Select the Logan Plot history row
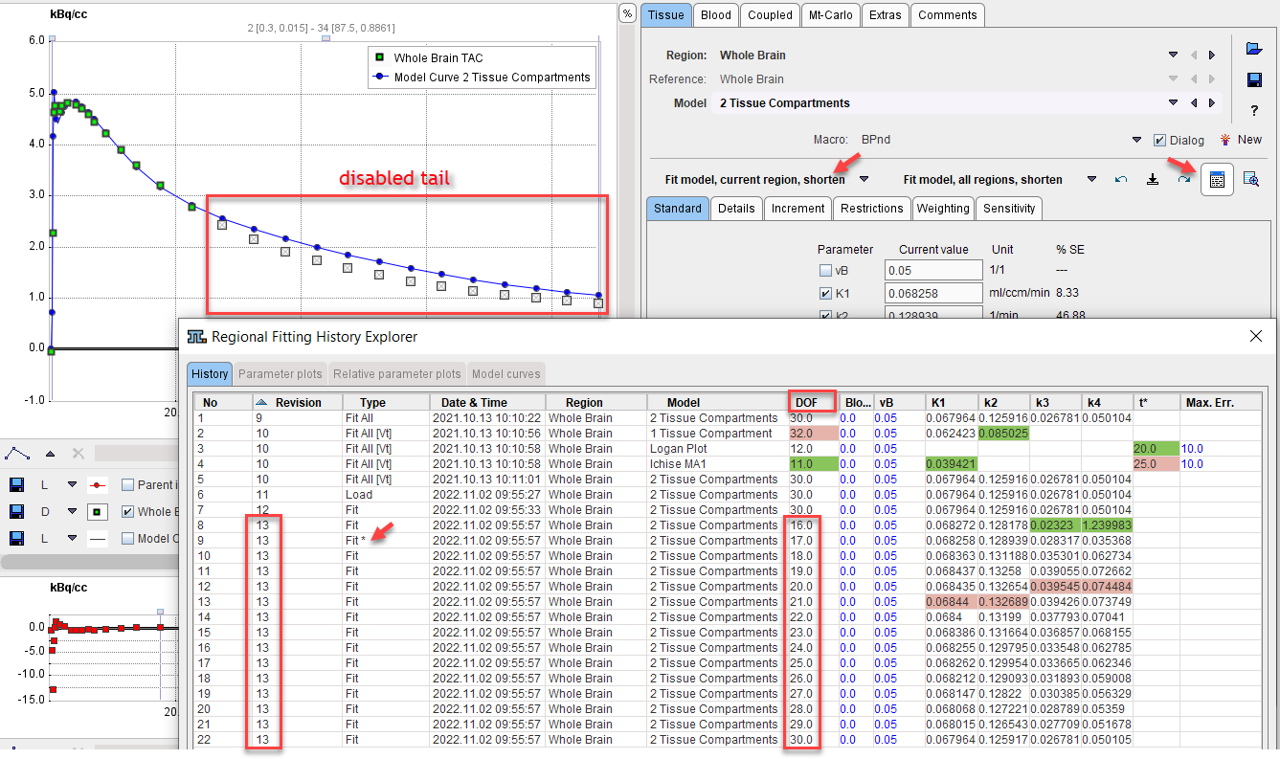 (728, 449)
